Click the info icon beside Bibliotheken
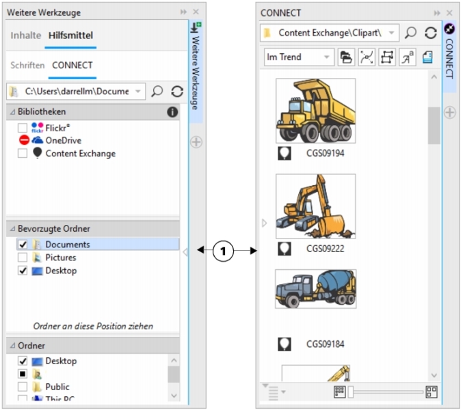Image resolution: width=465 pixels, height=410 pixels. [x=172, y=111]
